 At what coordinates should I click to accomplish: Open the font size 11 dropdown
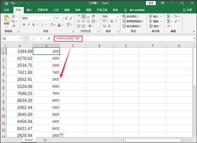[62, 18]
